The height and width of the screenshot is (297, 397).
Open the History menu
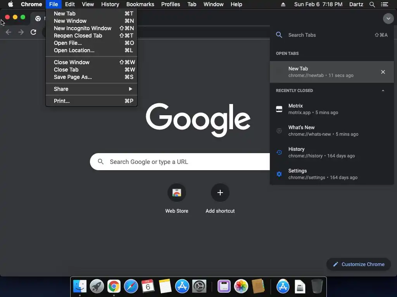pos(110,4)
